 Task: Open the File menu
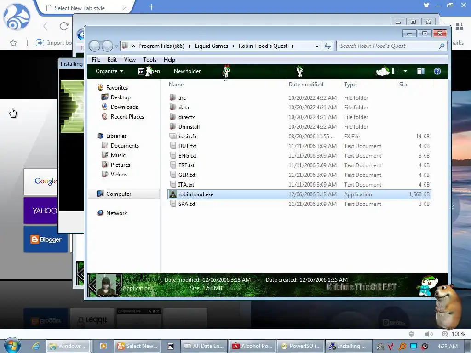(96, 60)
